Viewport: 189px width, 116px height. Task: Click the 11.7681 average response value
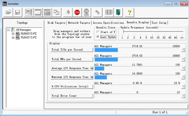click(x=137, y=65)
